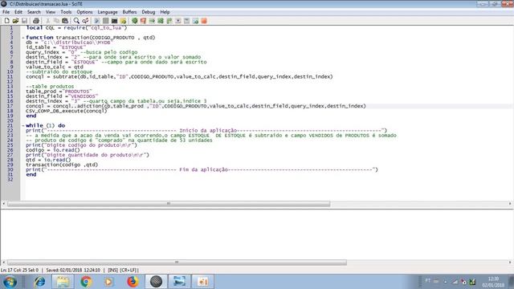Click the output pane horizontal scrollbar thumb
The height and width of the screenshot is (289, 514).
pyautogui.click(x=177, y=263)
